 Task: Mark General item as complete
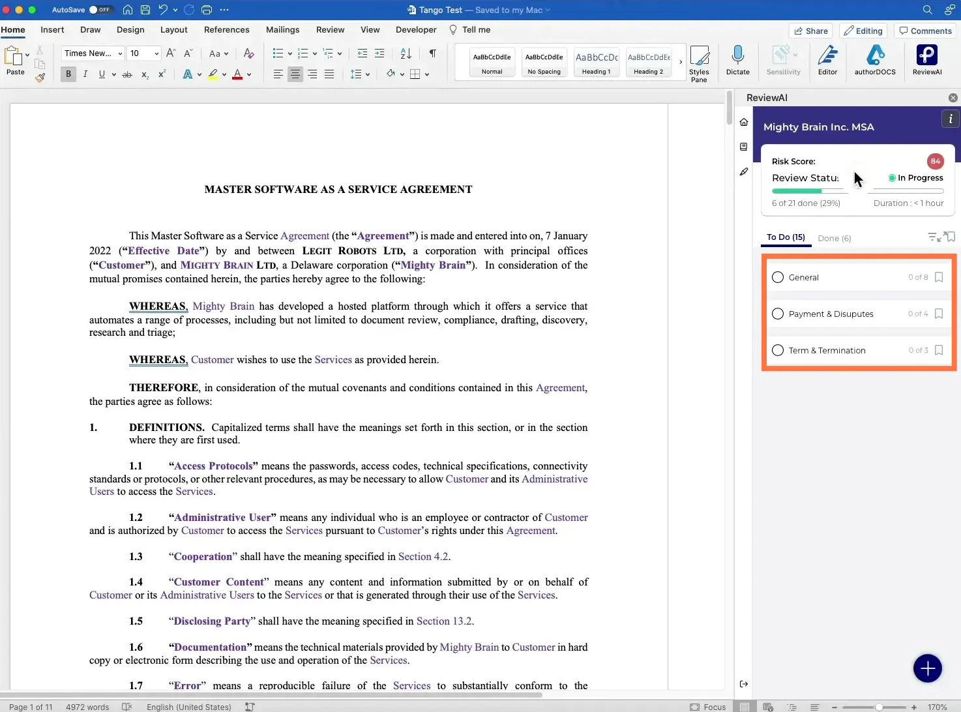pyautogui.click(x=778, y=277)
